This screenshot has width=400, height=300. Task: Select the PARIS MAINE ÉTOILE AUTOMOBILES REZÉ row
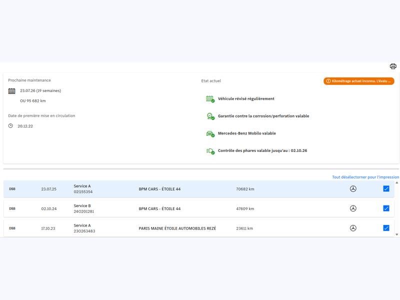pos(177,228)
